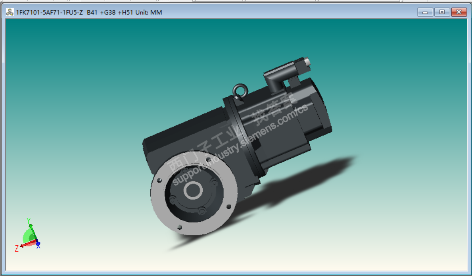
Task: Select the 3D geared motor model
Action: tap(238, 146)
